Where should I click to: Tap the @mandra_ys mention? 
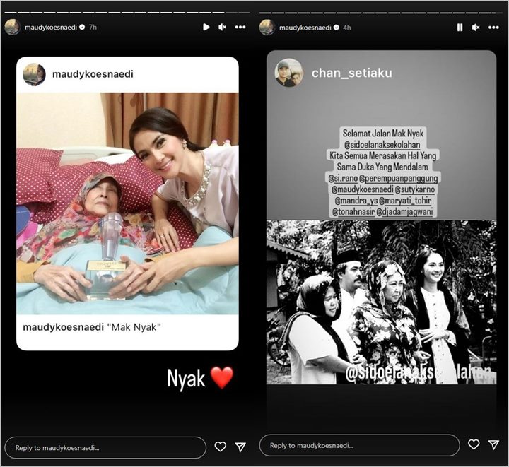point(356,201)
